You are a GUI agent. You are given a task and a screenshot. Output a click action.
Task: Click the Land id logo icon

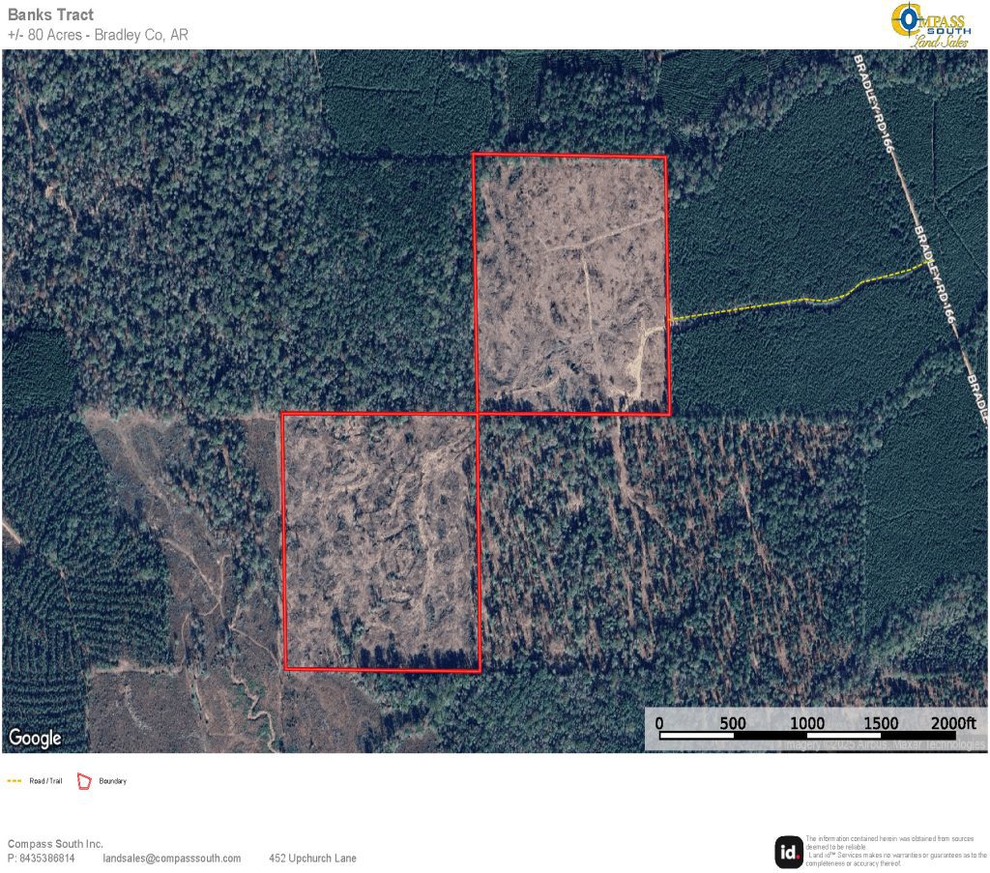(788, 851)
